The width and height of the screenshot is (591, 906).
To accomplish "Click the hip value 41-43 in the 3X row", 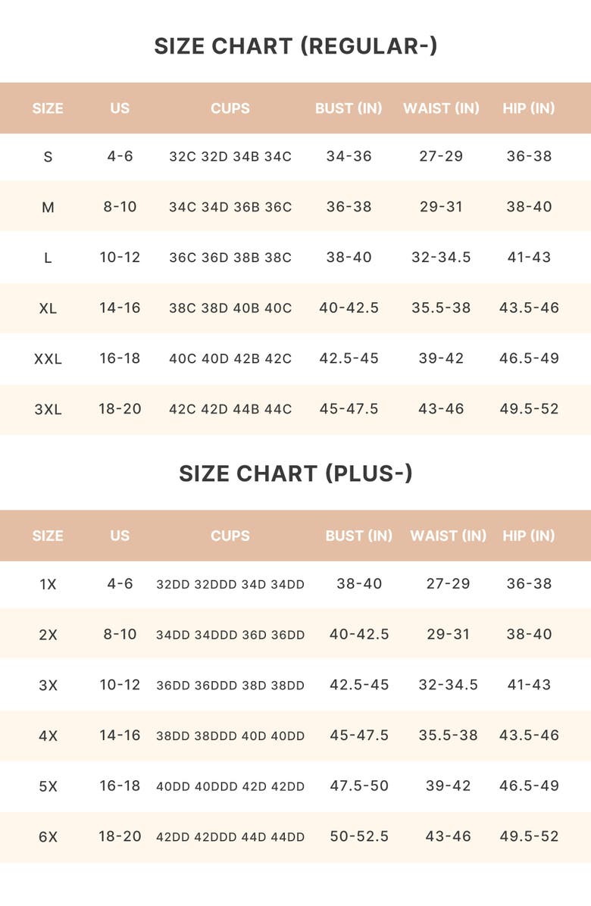I will (x=529, y=684).
